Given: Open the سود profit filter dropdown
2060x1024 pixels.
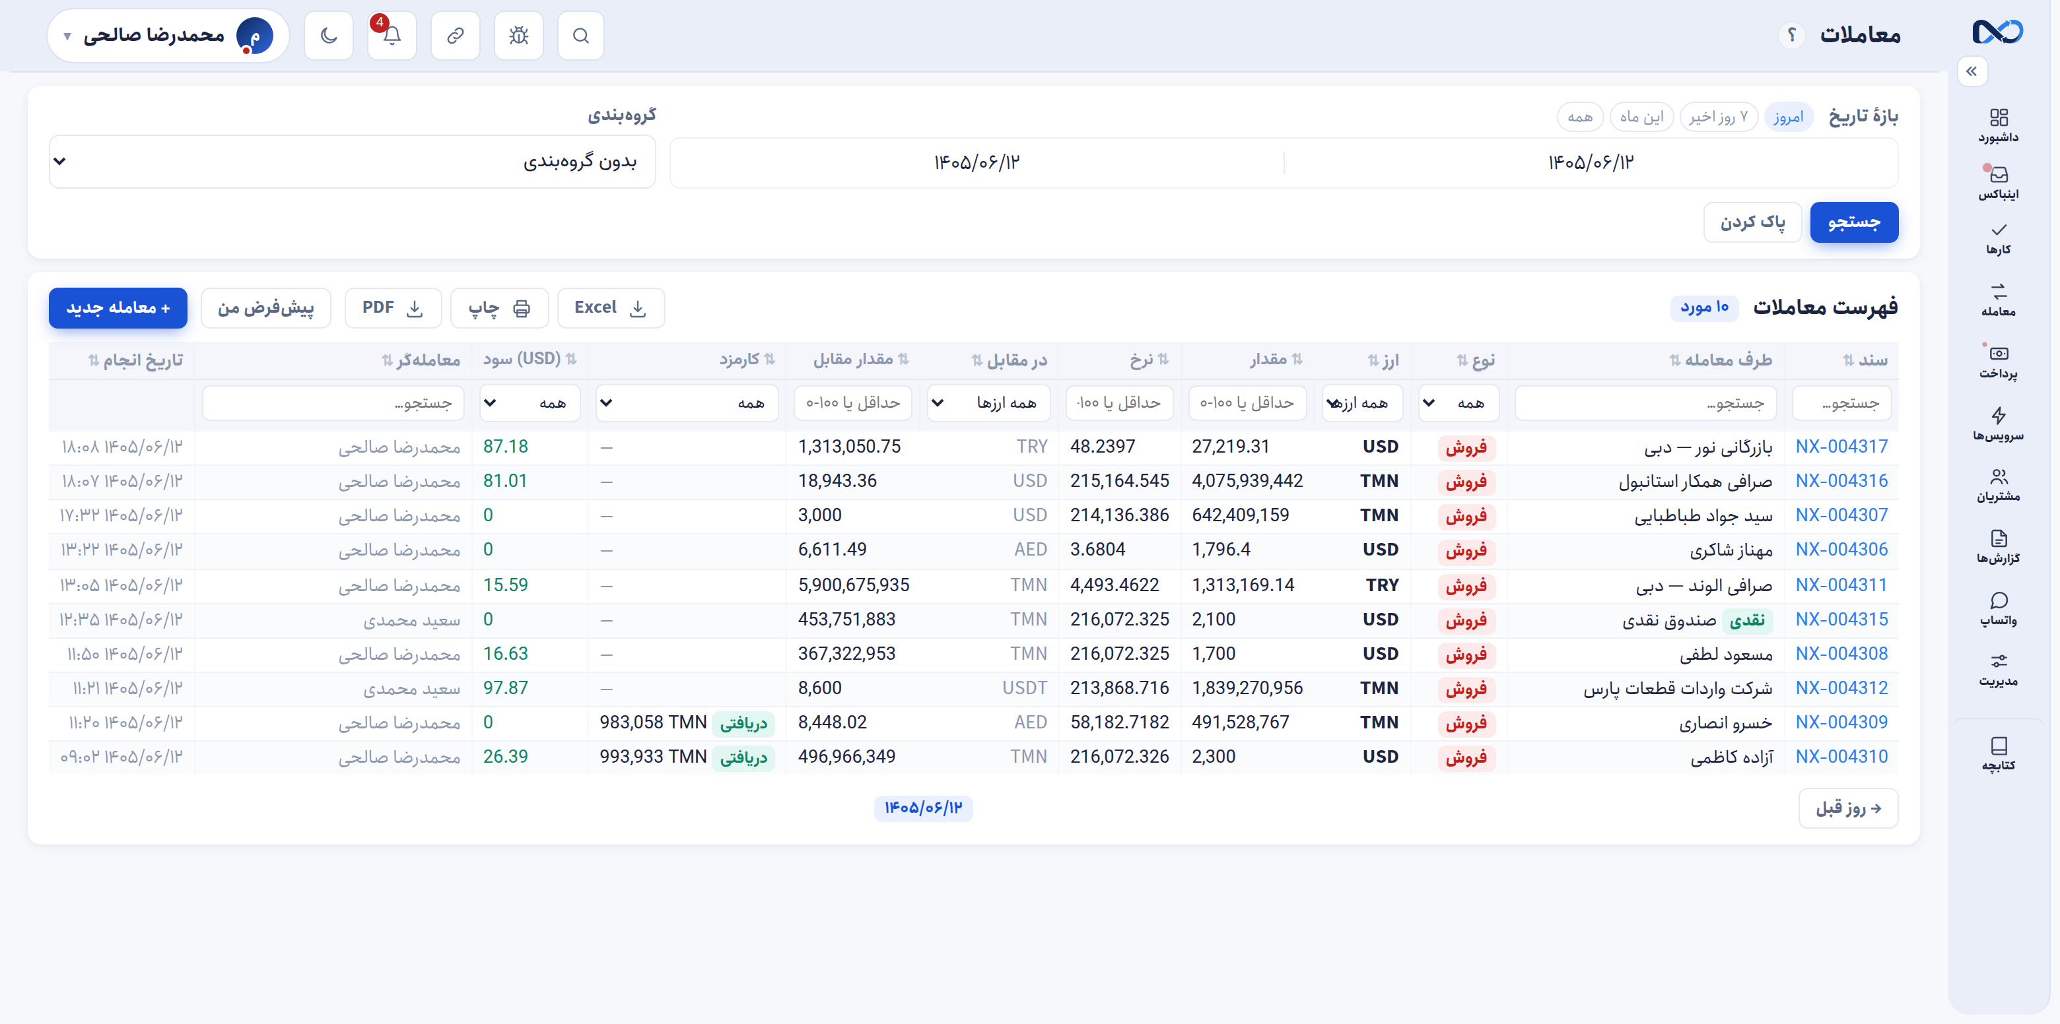Looking at the screenshot, I should click(x=530, y=403).
